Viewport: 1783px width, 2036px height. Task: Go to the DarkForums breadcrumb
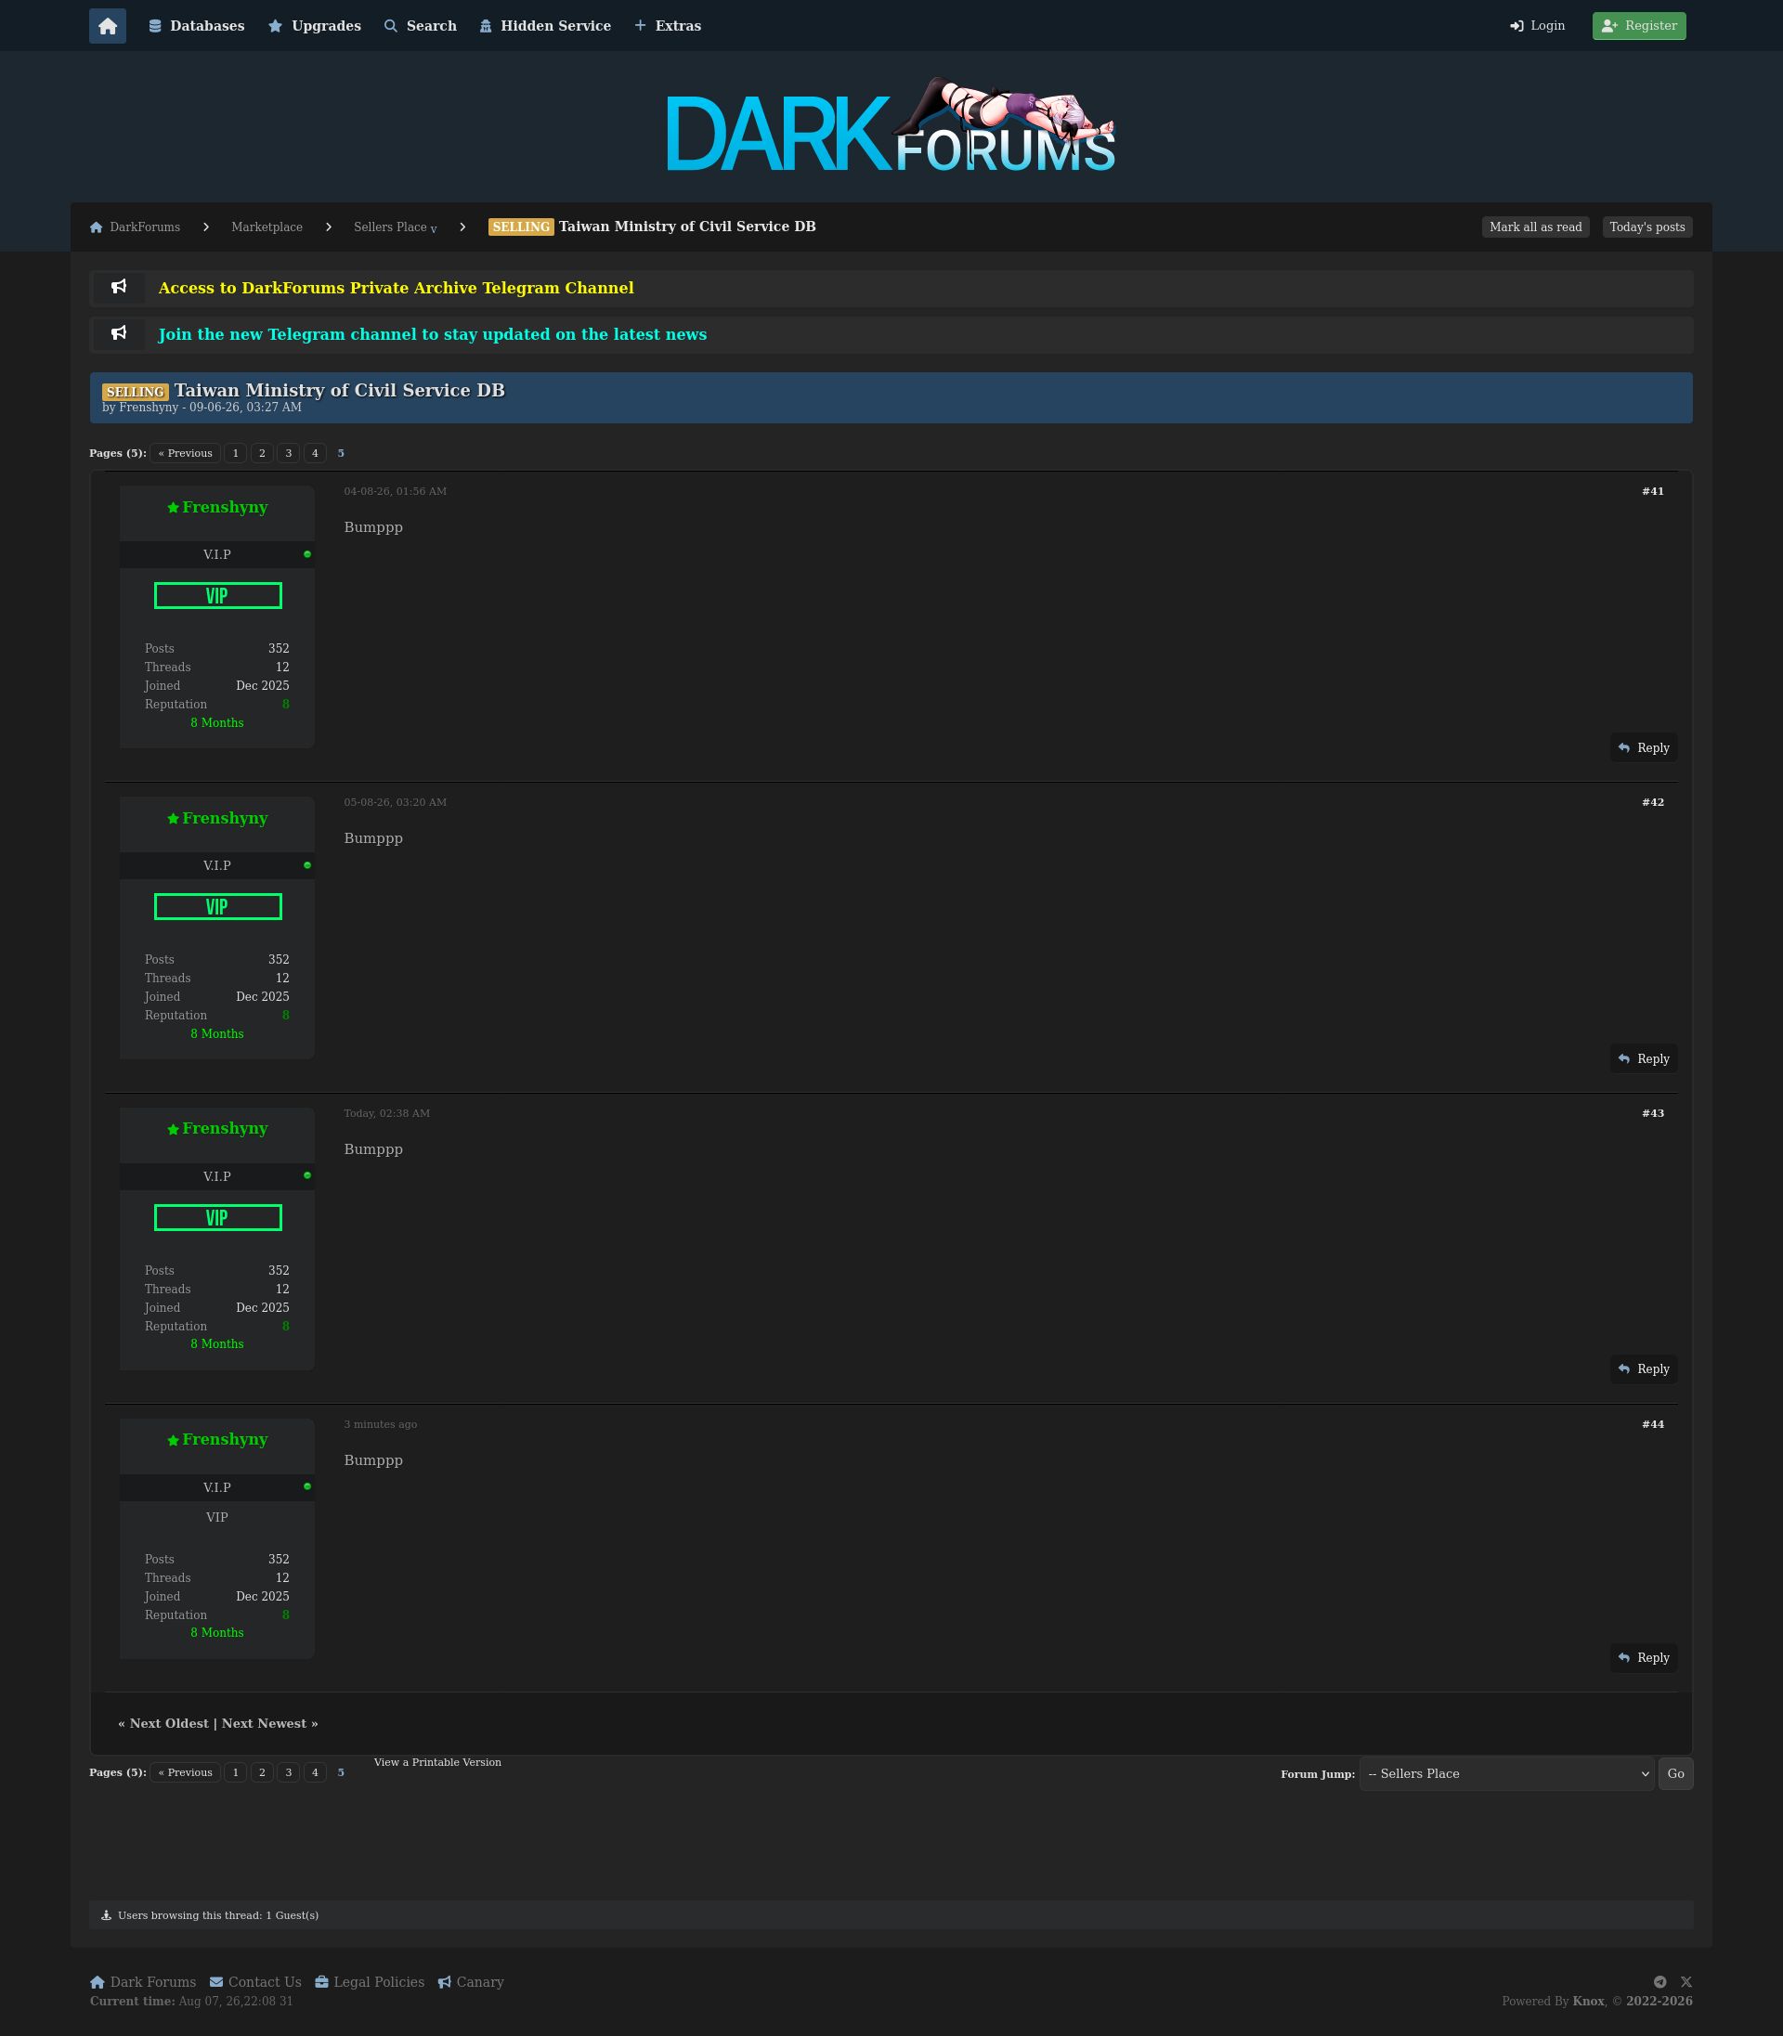coord(136,227)
